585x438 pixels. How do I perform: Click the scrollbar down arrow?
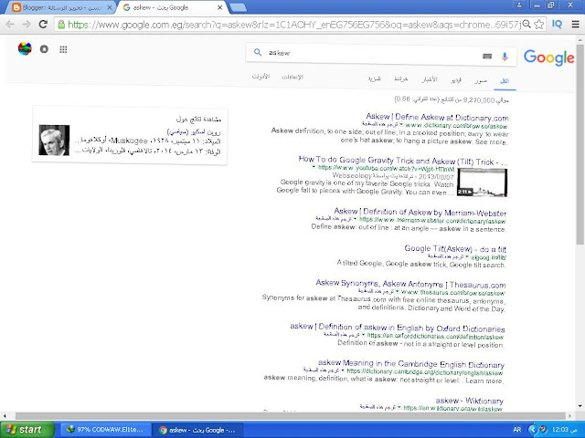point(580,406)
